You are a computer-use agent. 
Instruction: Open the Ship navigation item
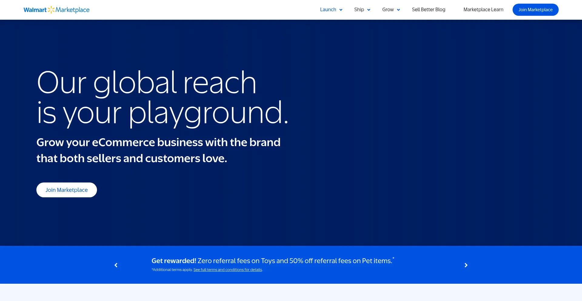point(359,9)
